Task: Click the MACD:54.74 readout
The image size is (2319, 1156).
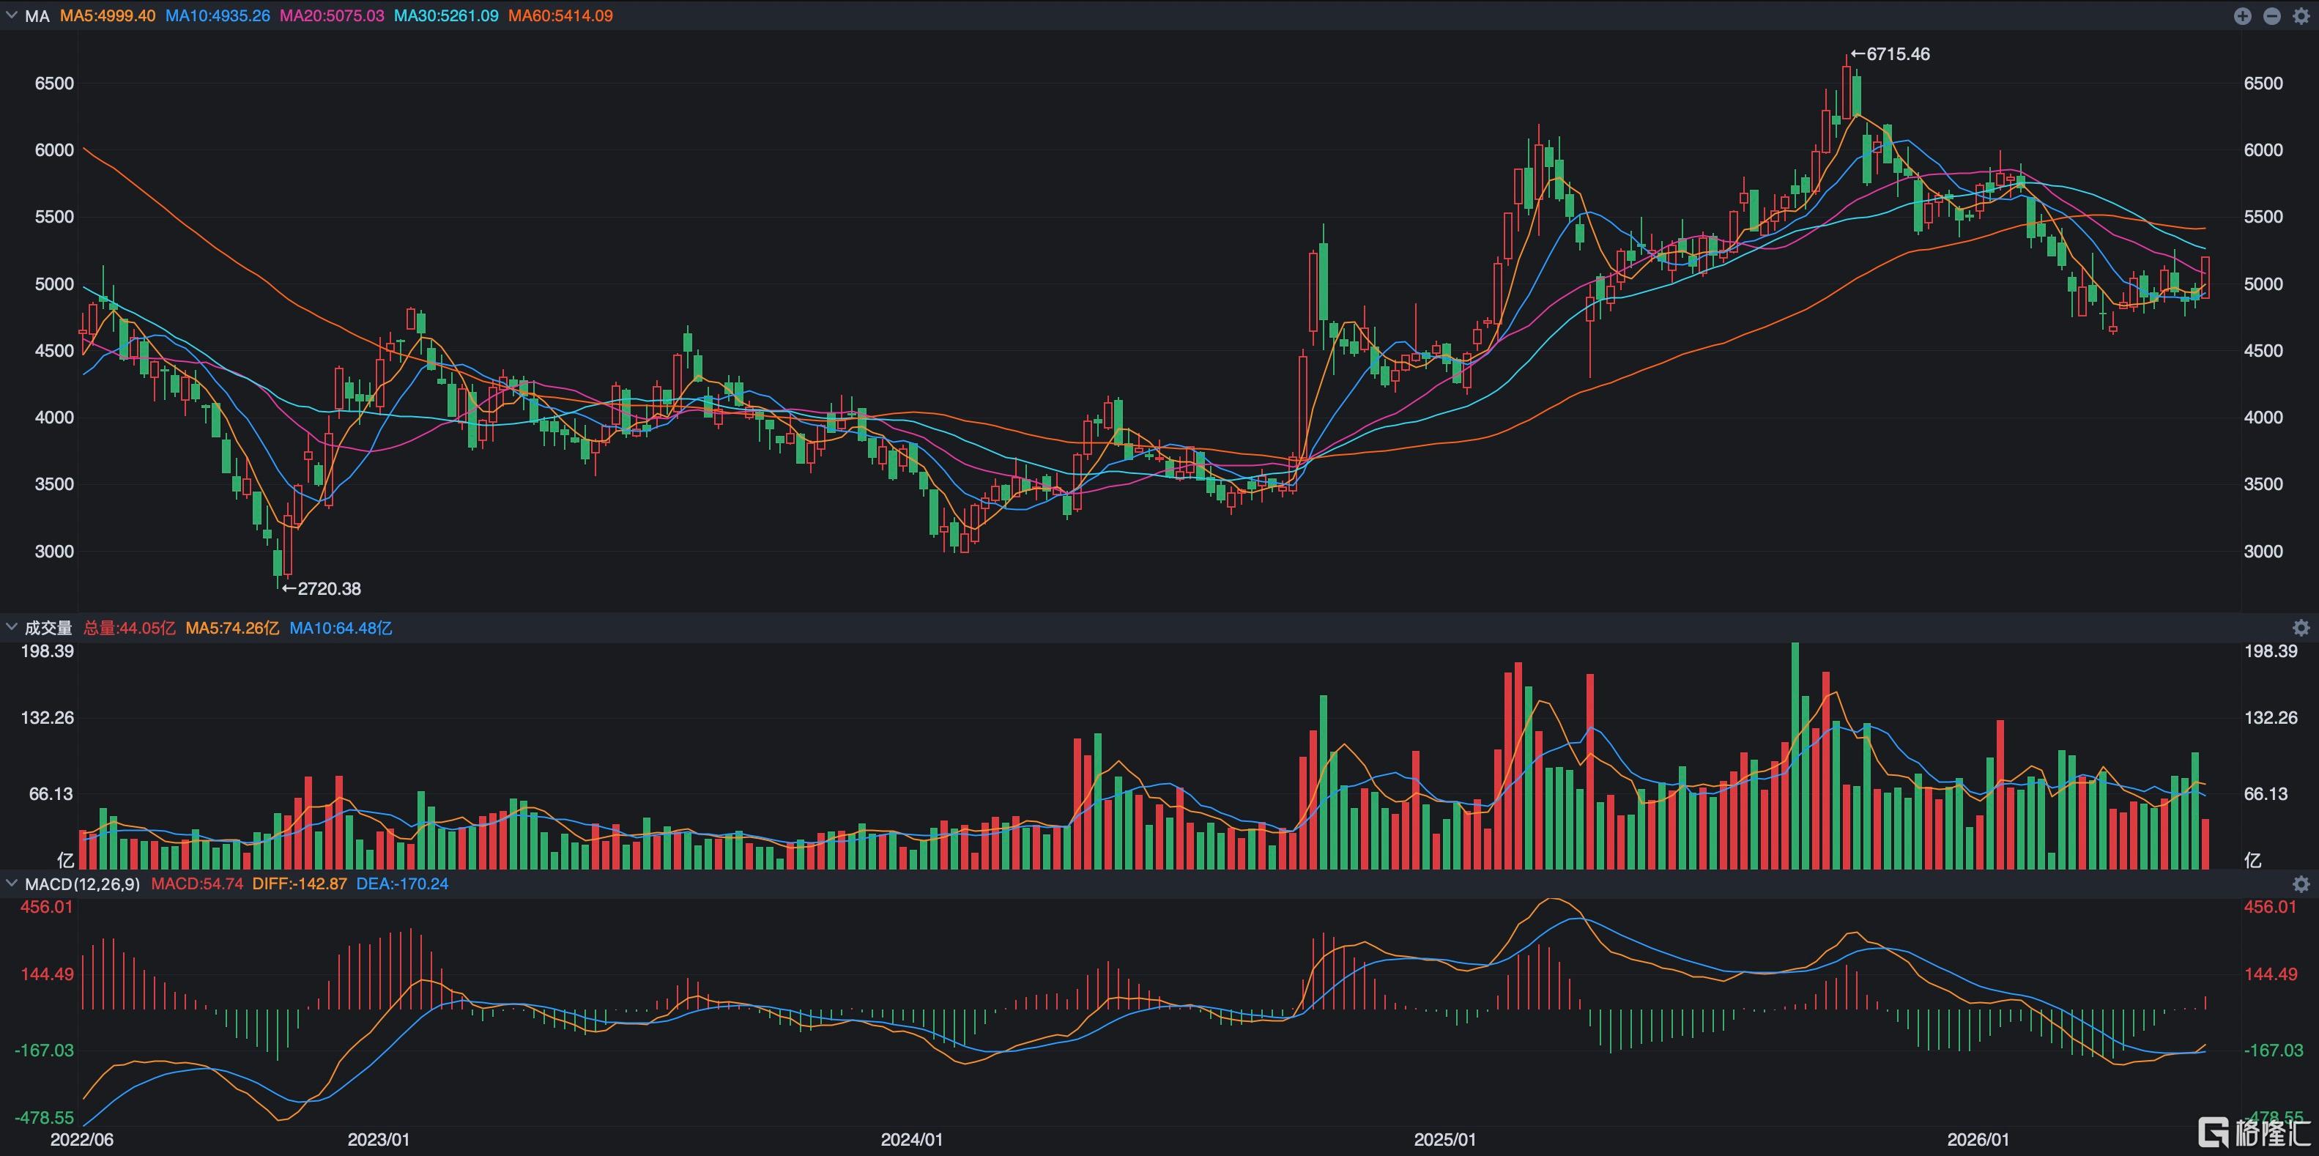Action: [197, 884]
